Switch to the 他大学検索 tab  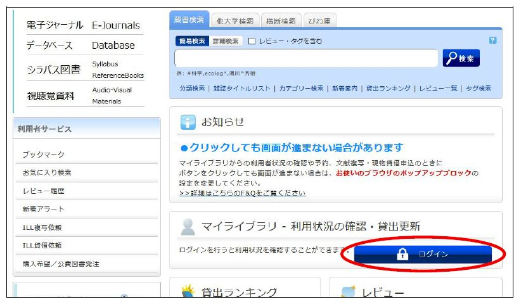pos(234,21)
